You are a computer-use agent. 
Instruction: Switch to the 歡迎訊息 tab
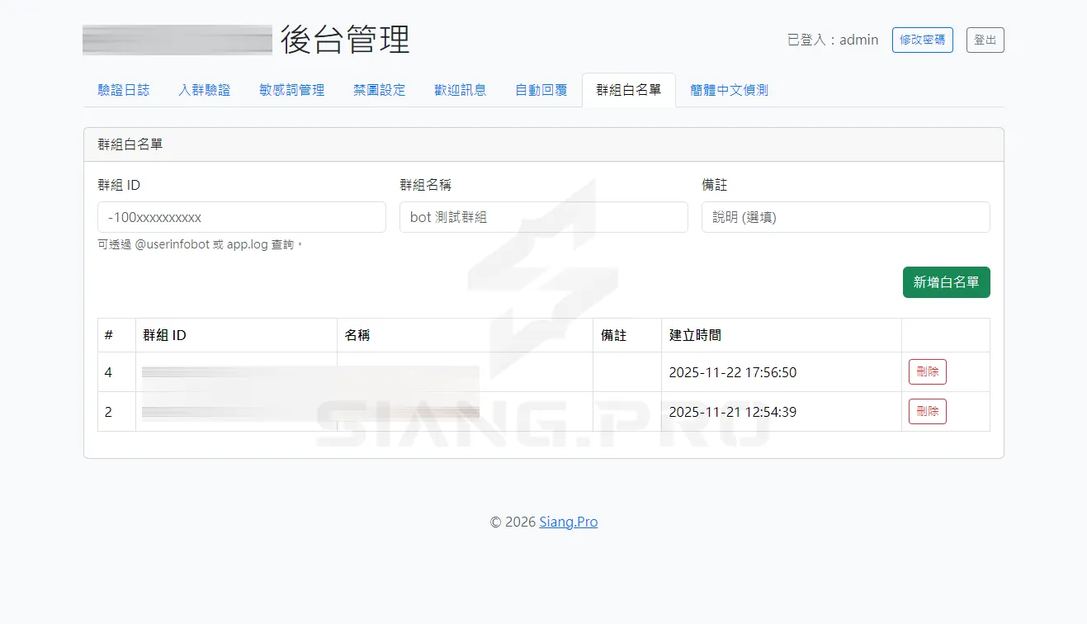460,90
